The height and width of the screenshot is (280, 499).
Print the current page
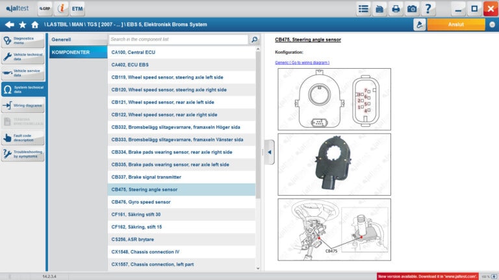pyautogui.click(x=396, y=8)
